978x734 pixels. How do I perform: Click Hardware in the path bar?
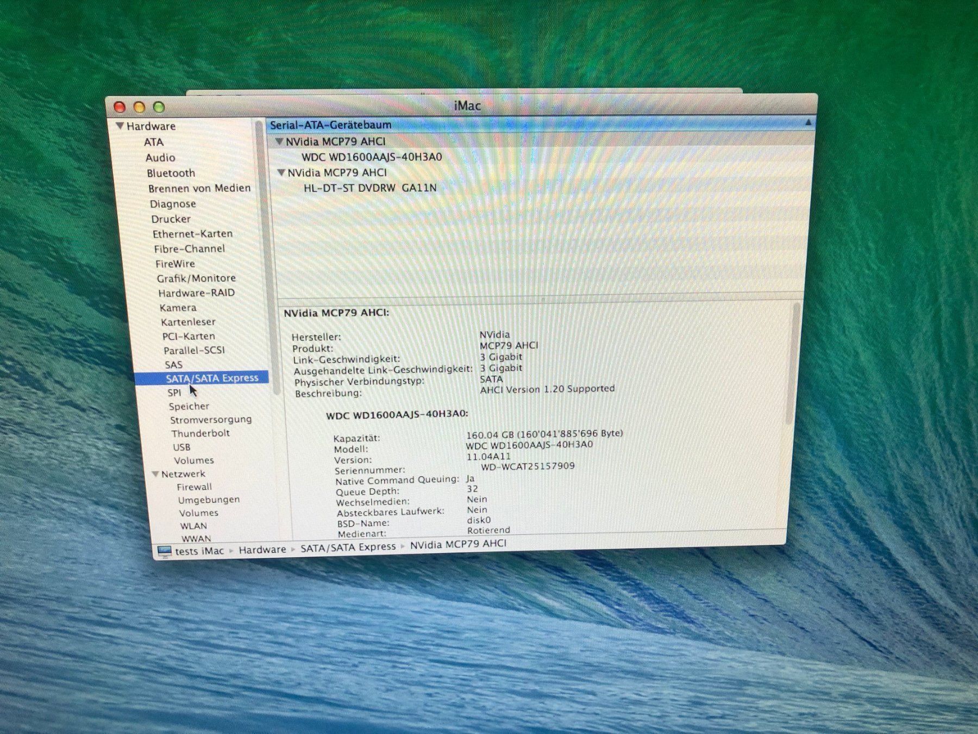tap(262, 550)
